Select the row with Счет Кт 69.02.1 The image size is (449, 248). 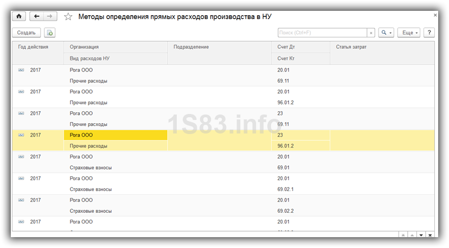tap(223, 184)
